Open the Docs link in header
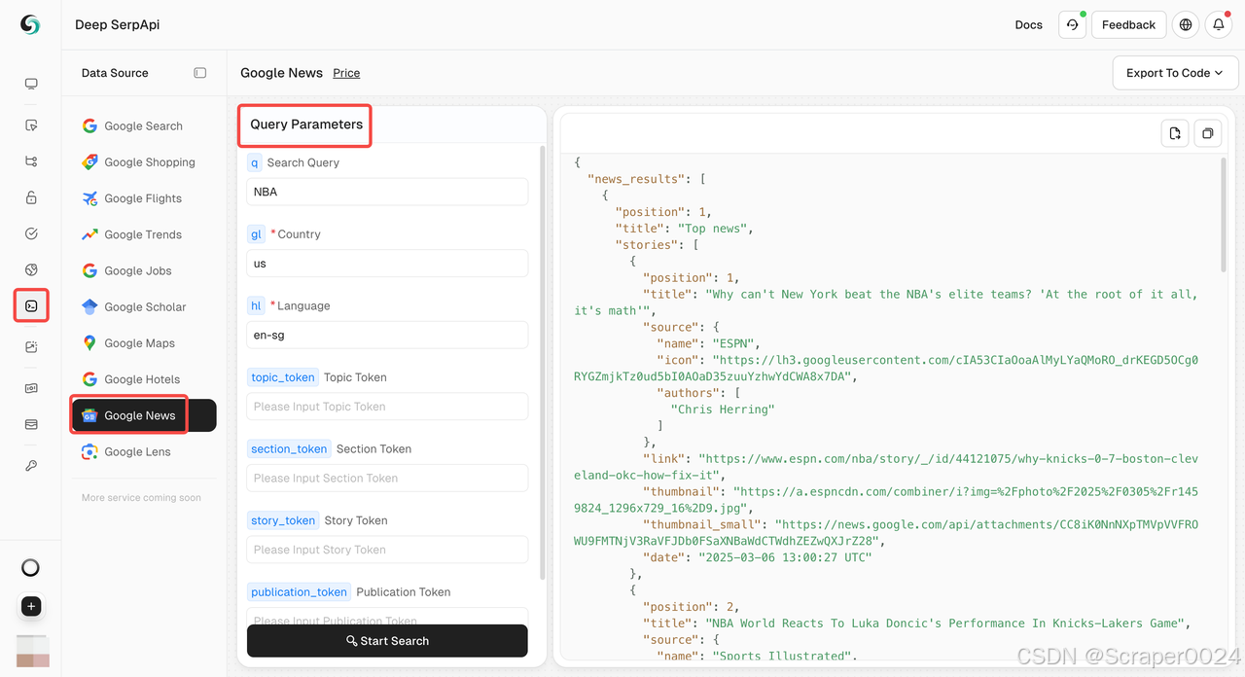The width and height of the screenshot is (1245, 677). click(x=1028, y=25)
